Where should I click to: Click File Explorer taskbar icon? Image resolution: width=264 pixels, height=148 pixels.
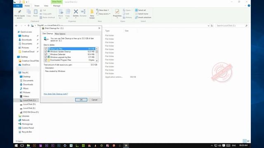28,146
